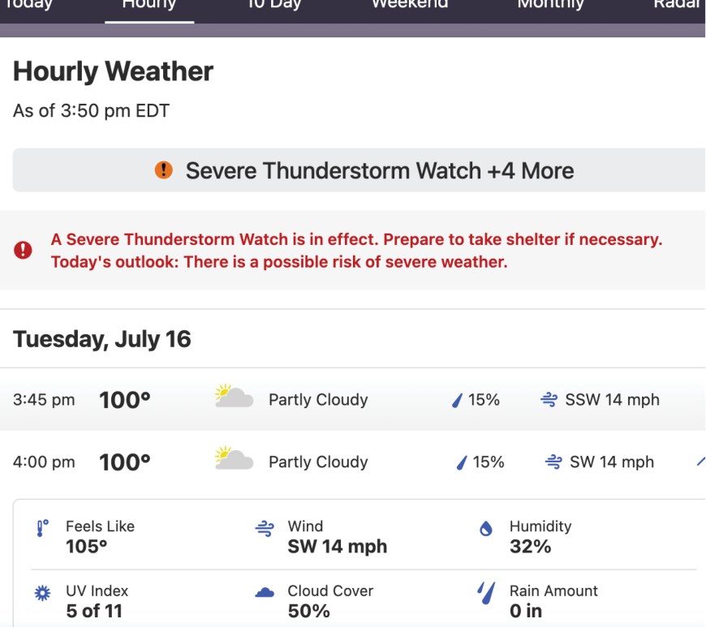The height and width of the screenshot is (627, 706).
Task: Click the orange alert icon in watch banner
Action: 164,170
